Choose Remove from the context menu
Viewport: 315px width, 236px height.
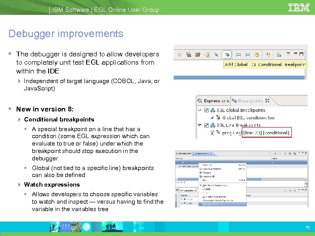point(222,173)
